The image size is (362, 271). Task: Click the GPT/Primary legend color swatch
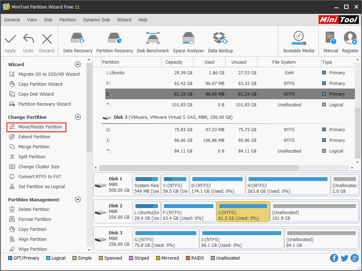[x=10, y=258]
